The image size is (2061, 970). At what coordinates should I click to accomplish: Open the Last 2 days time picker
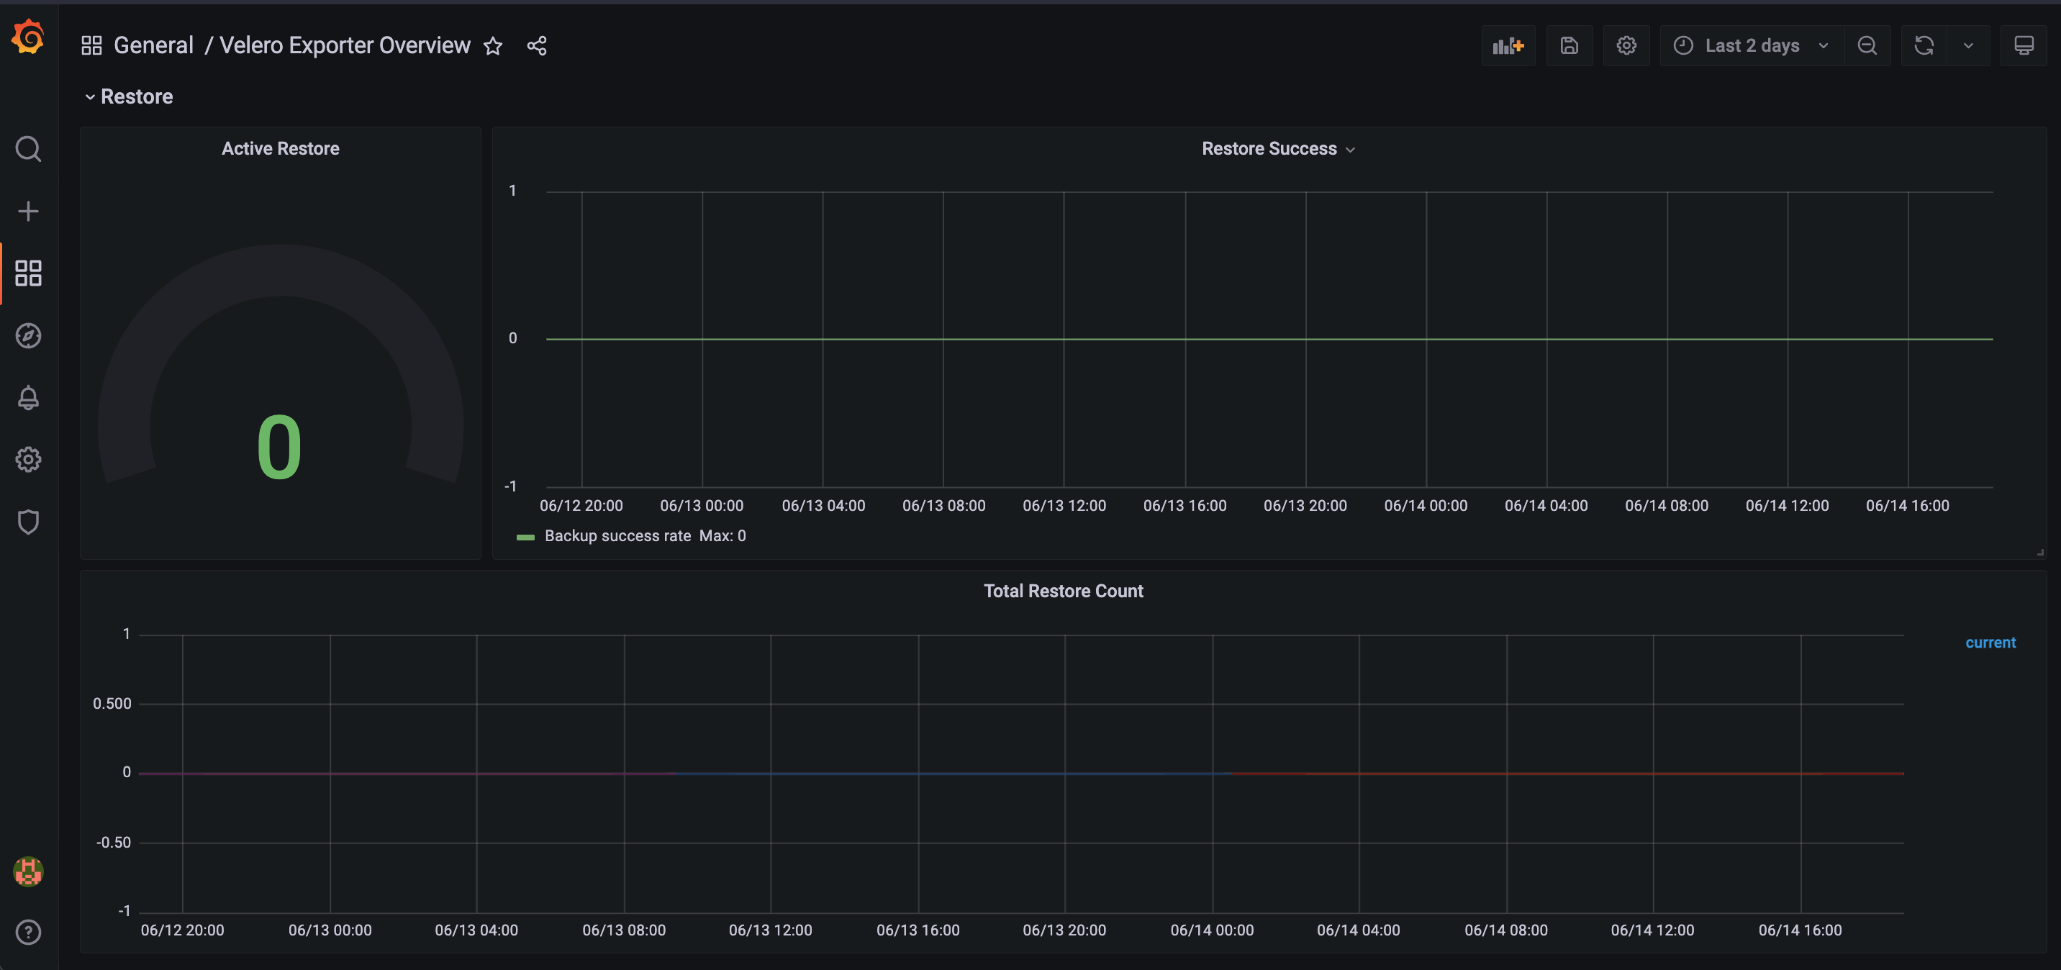tap(1752, 45)
